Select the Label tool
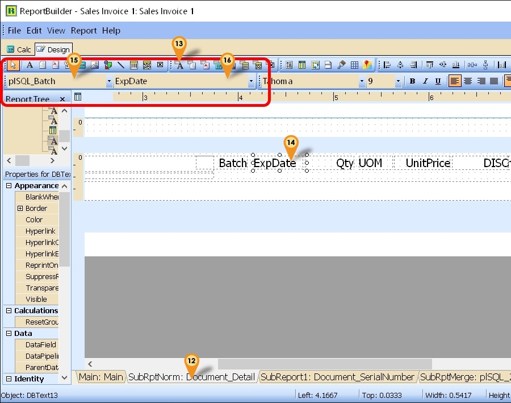Image resolution: width=511 pixels, height=403 pixels. pos(28,65)
